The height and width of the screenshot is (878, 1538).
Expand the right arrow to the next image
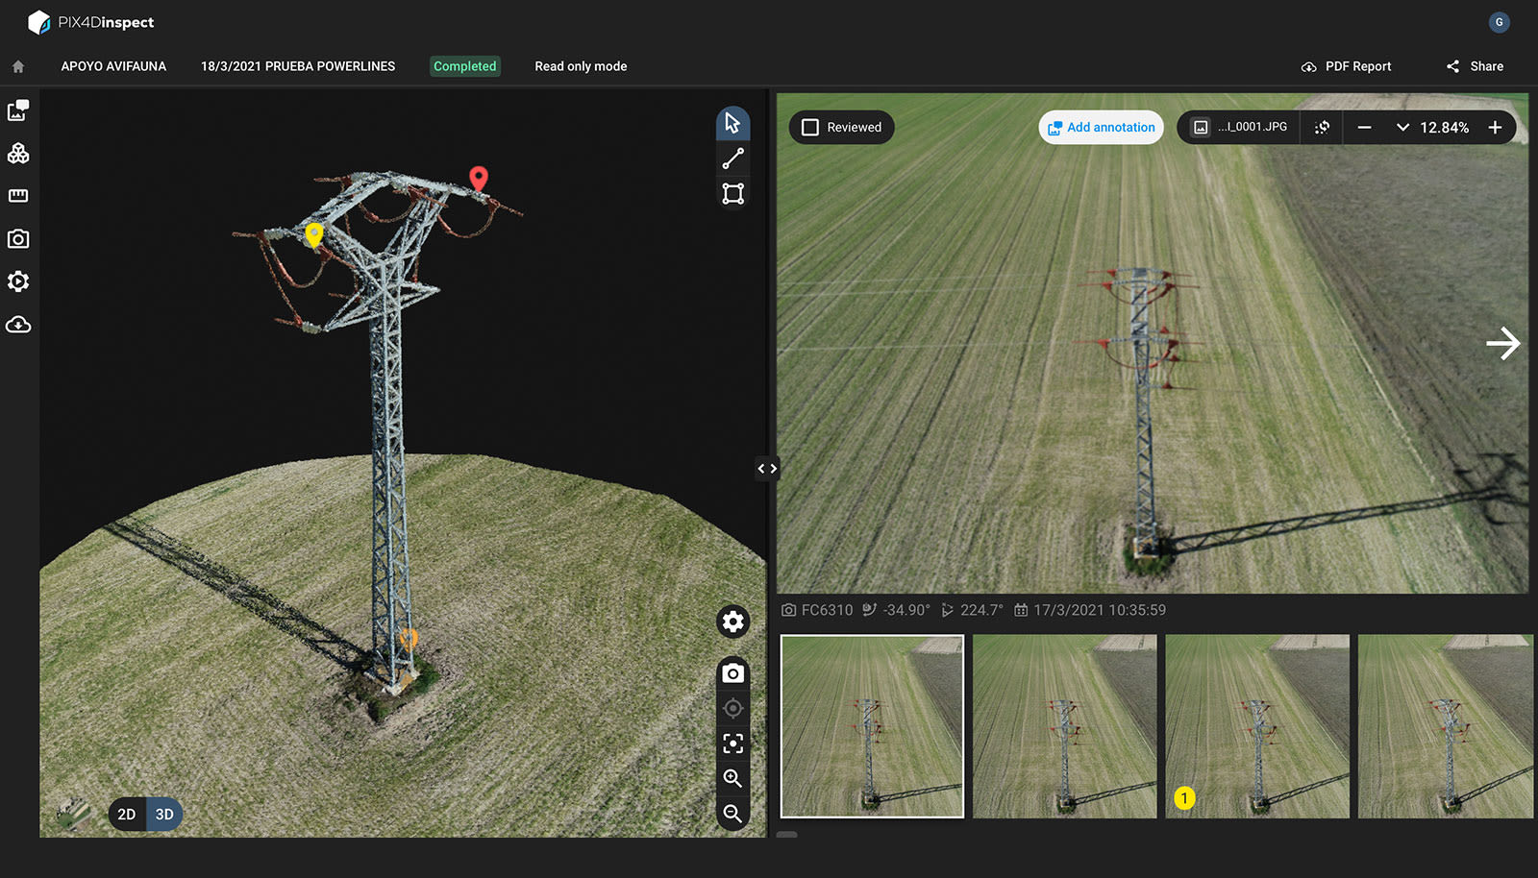(x=1504, y=343)
